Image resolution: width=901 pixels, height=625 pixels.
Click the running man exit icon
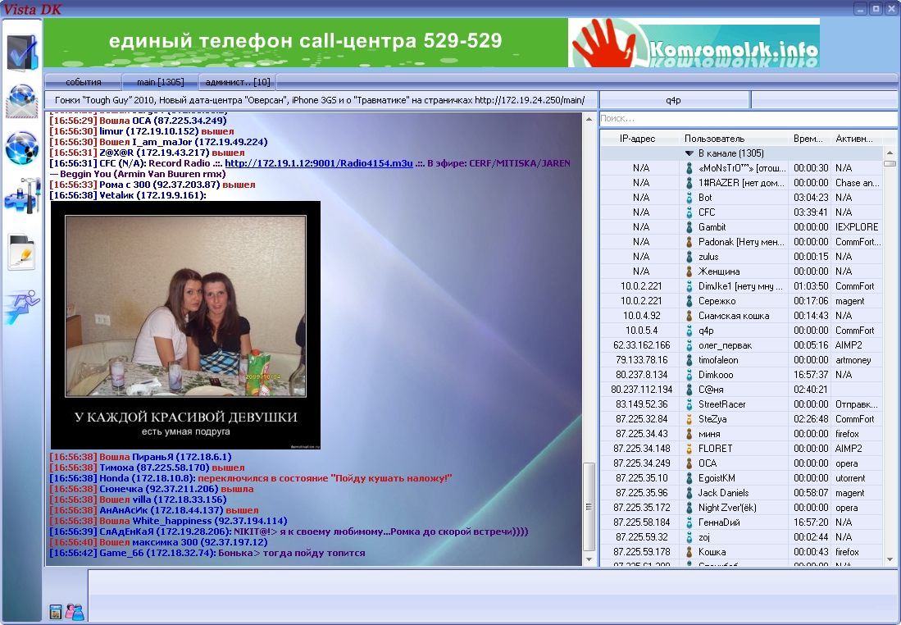tap(21, 306)
